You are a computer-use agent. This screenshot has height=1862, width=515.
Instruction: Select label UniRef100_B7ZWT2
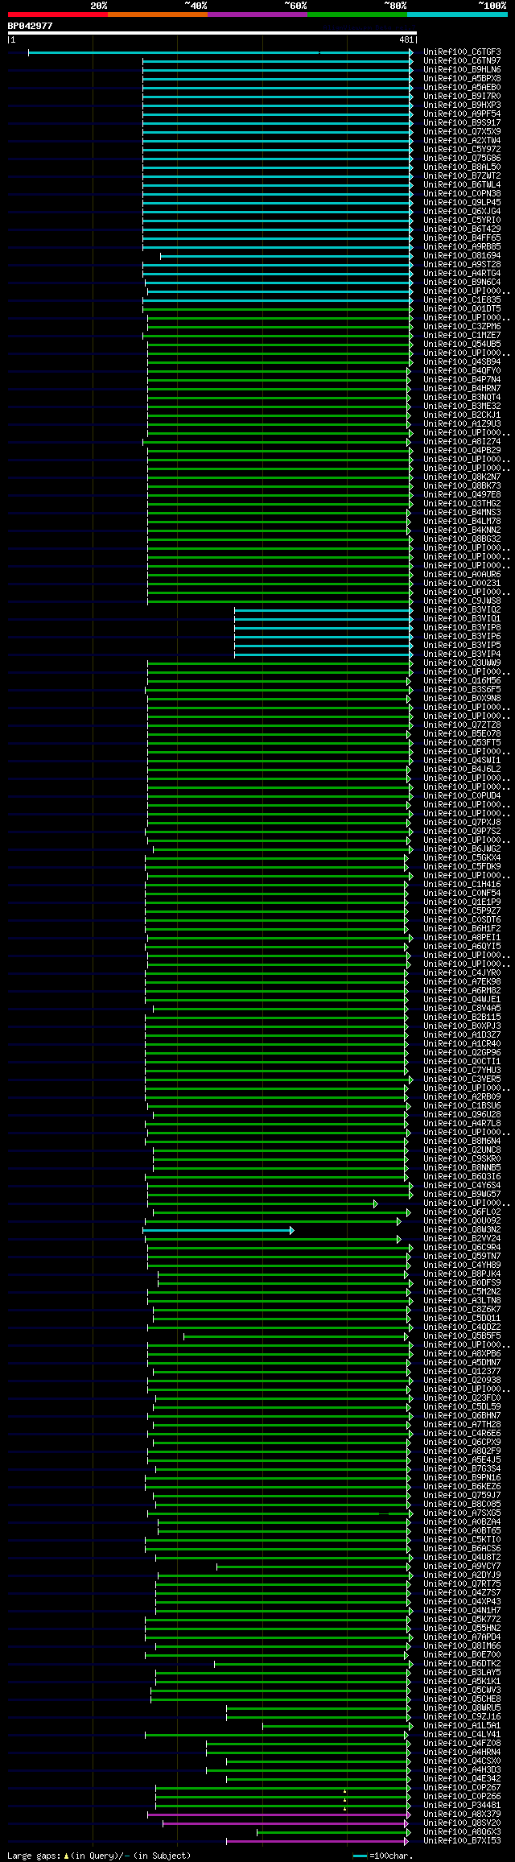pos(462,176)
